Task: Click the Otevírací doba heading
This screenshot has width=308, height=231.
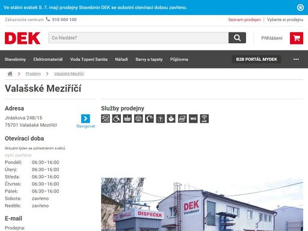Action: (24, 138)
